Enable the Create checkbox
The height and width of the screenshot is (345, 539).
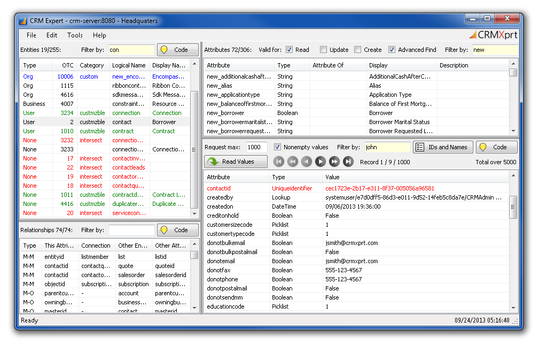tap(358, 50)
